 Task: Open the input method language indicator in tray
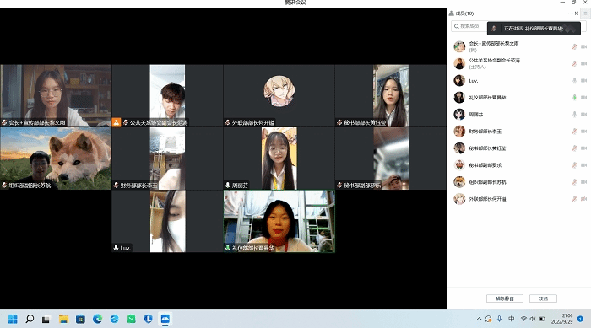(x=511, y=319)
